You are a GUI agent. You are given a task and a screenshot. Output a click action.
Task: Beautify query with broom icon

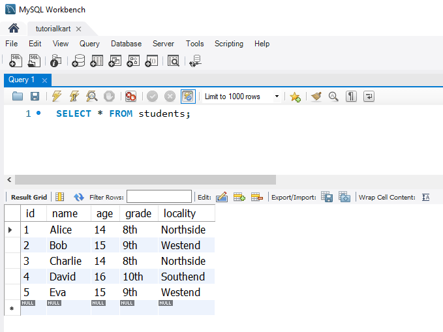[x=316, y=97]
